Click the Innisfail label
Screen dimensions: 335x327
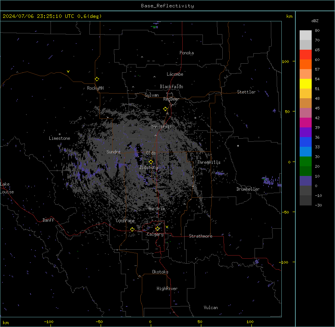(161, 127)
